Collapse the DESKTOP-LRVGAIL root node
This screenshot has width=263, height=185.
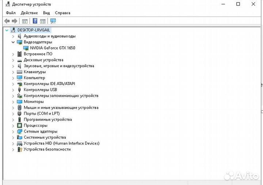point(7,30)
